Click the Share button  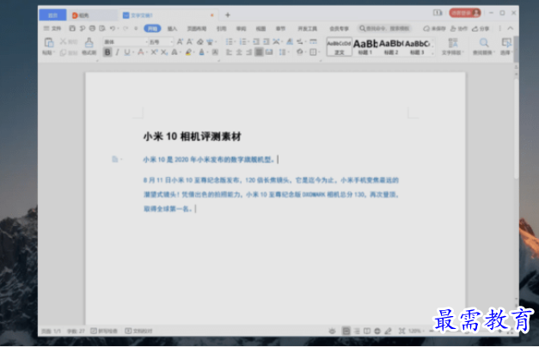481,28
